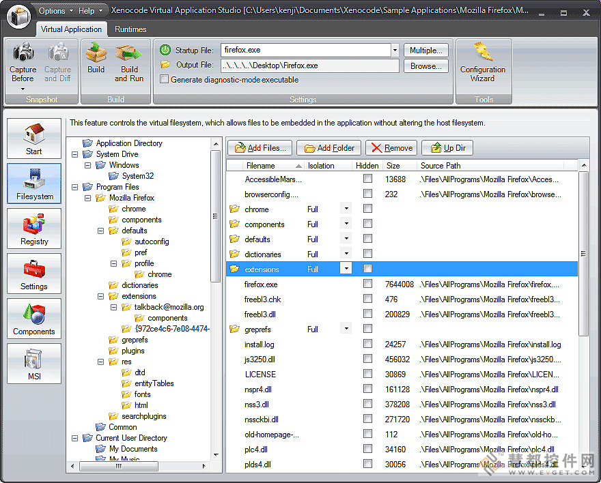
Task: Click the green Startup File power icon
Action: tap(165, 50)
